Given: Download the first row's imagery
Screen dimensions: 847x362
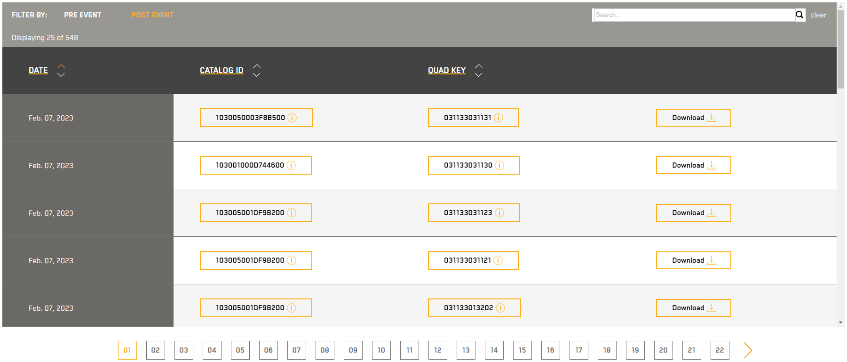Looking at the screenshot, I should tap(693, 118).
